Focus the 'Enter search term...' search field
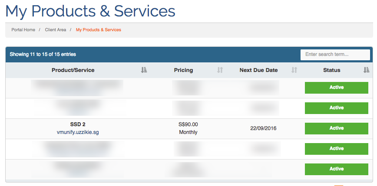 [335, 55]
